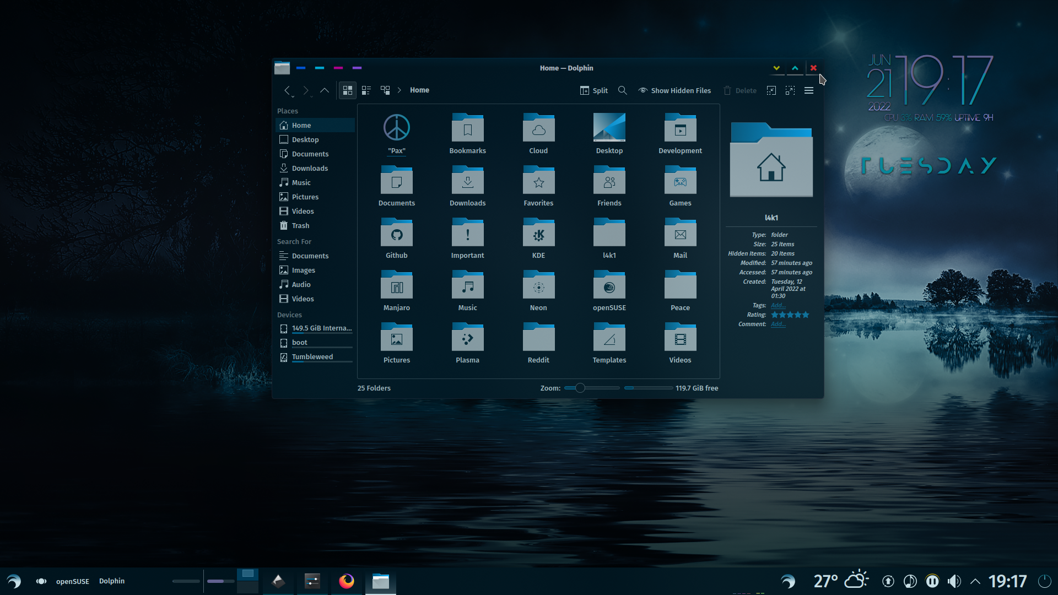The image size is (1058, 595).
Task: Select the Bookmarks folder icon
Action: 467,128
